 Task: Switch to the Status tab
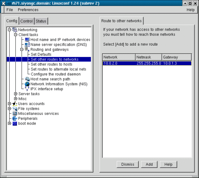41,21
